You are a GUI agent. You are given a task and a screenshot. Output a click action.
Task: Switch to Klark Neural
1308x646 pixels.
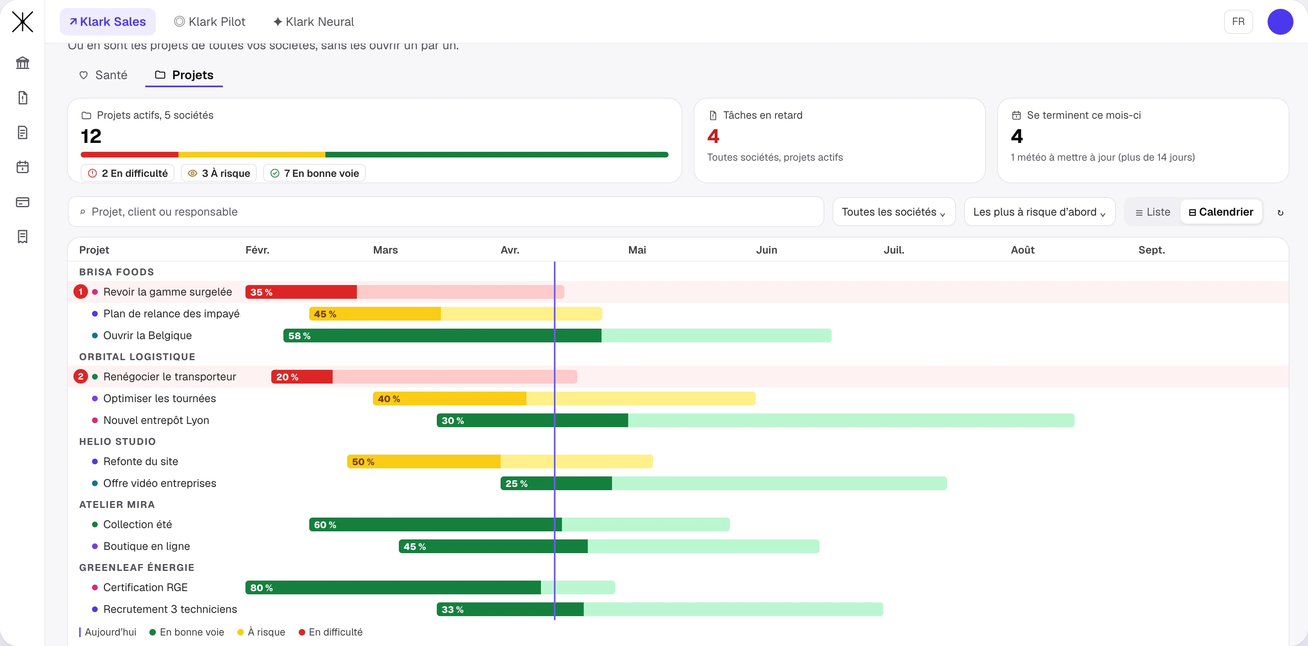click(x=313, y=22)
